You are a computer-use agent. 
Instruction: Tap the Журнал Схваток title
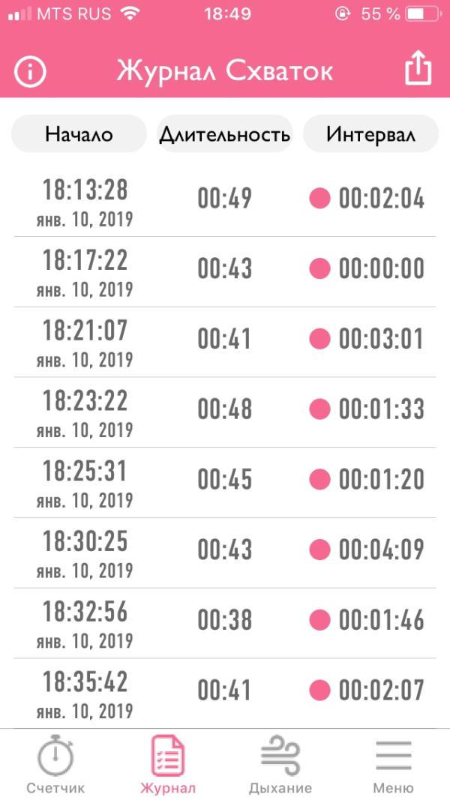pyautogui.click(x=224, y=72)
